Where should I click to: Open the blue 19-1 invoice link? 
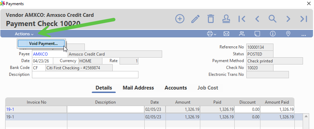tap(10, 109)
